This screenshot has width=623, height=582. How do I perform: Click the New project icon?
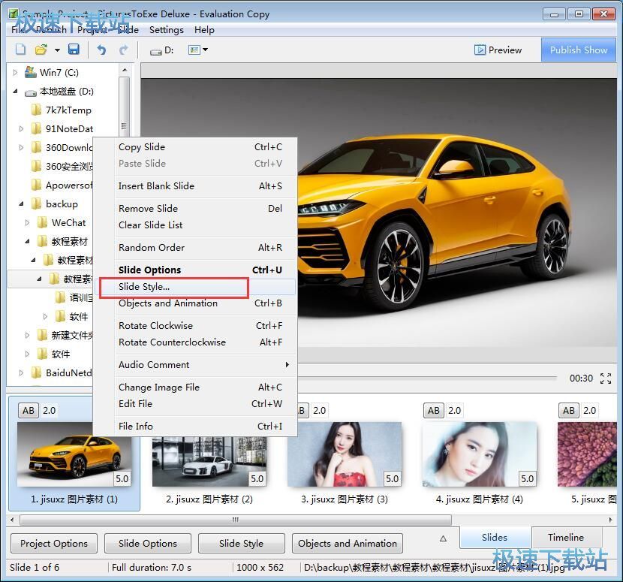(x=20, y=50)
